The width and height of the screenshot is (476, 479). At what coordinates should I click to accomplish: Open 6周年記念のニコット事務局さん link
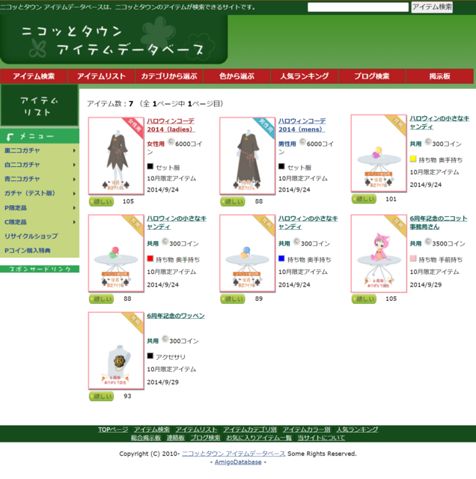439,222
